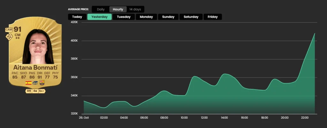Click the 14:00 time label
This screenshot has width=327, height=128.
224,118
